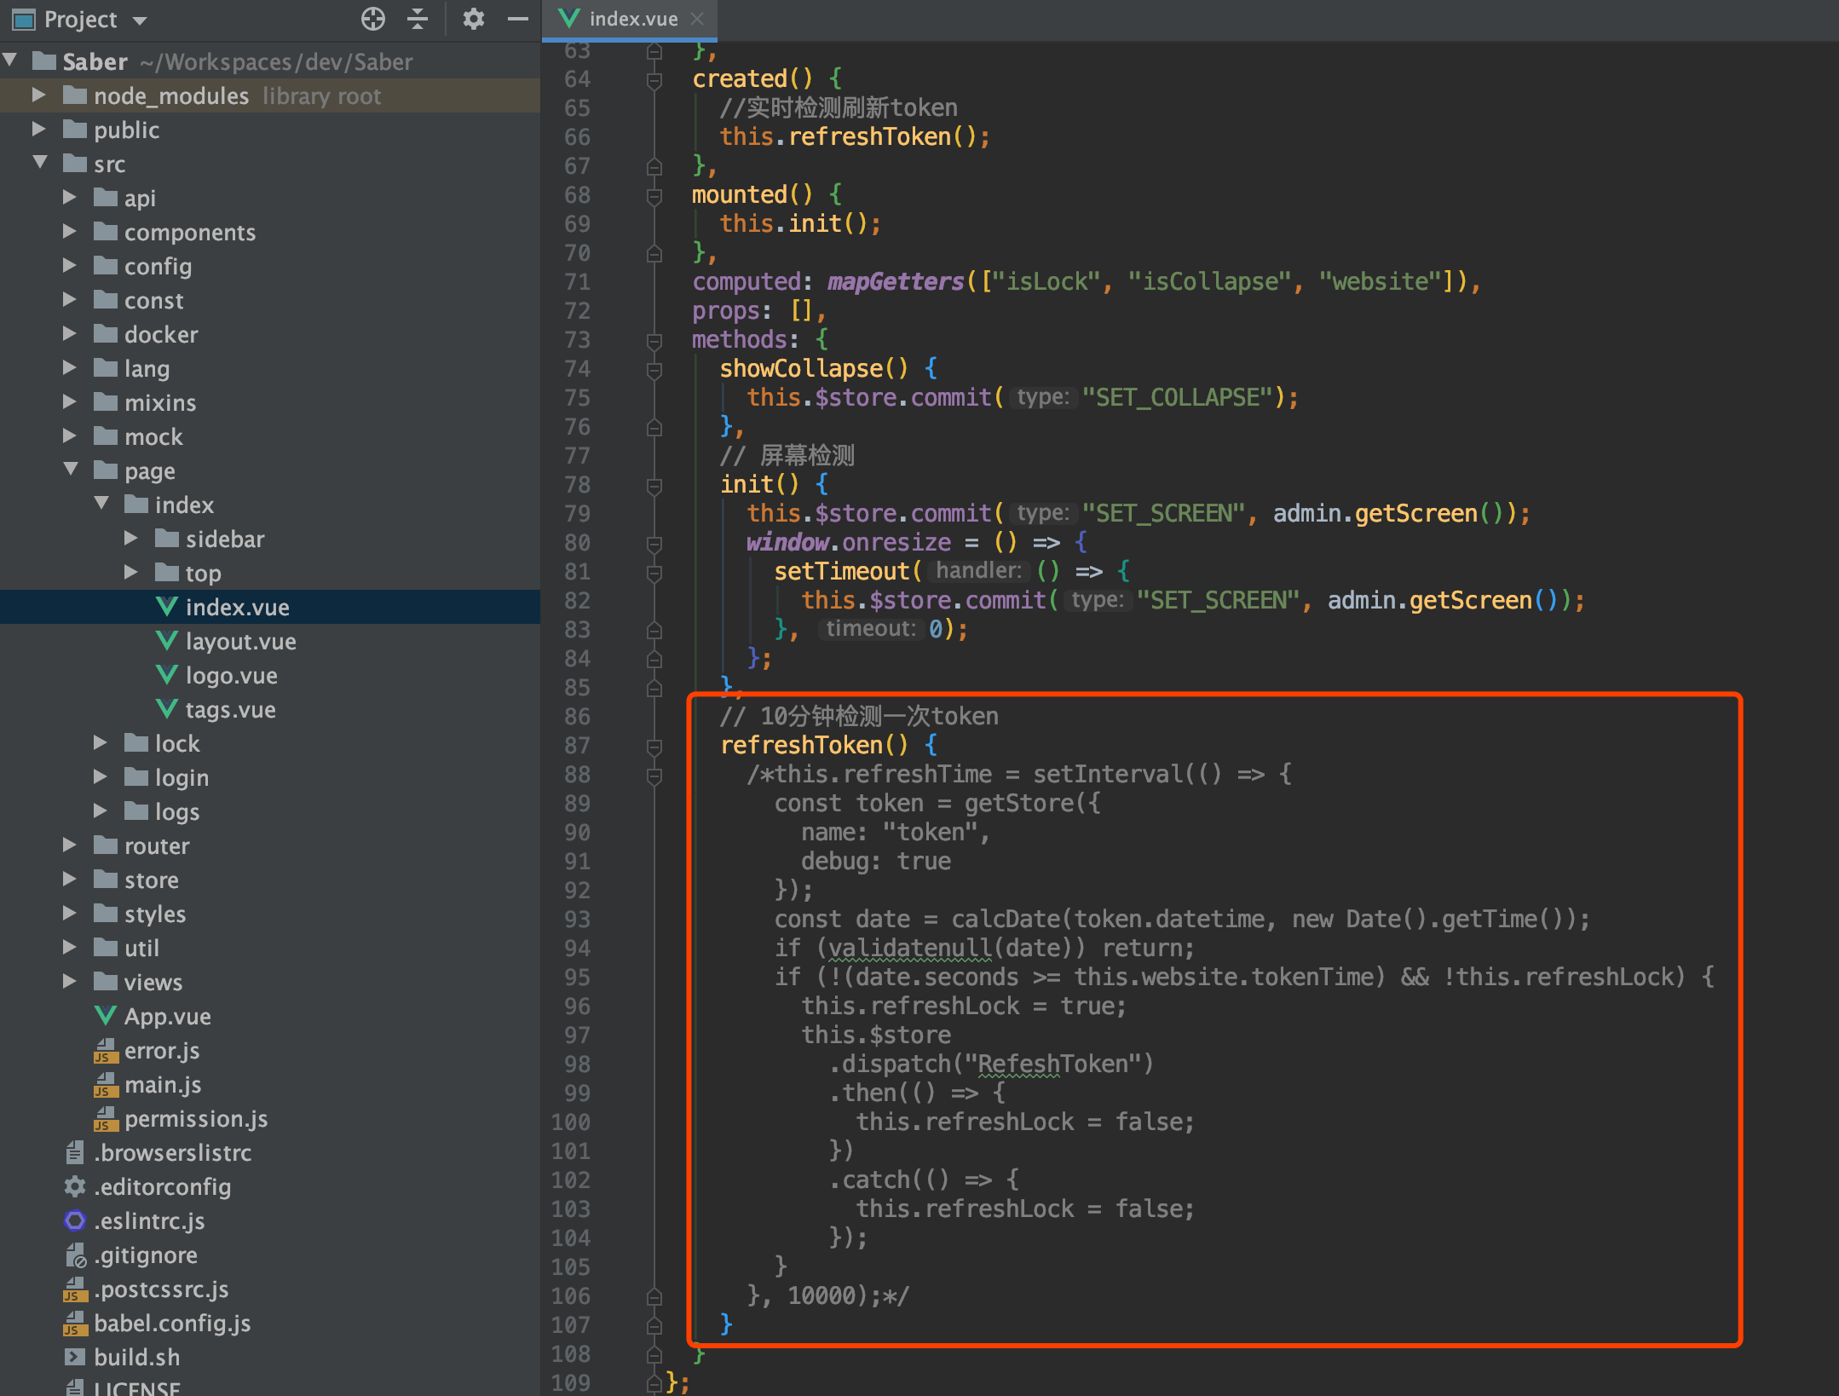Fold init() method at line 78
Viewport: 1839px width, 1396px height.
[x=654, y=486]
